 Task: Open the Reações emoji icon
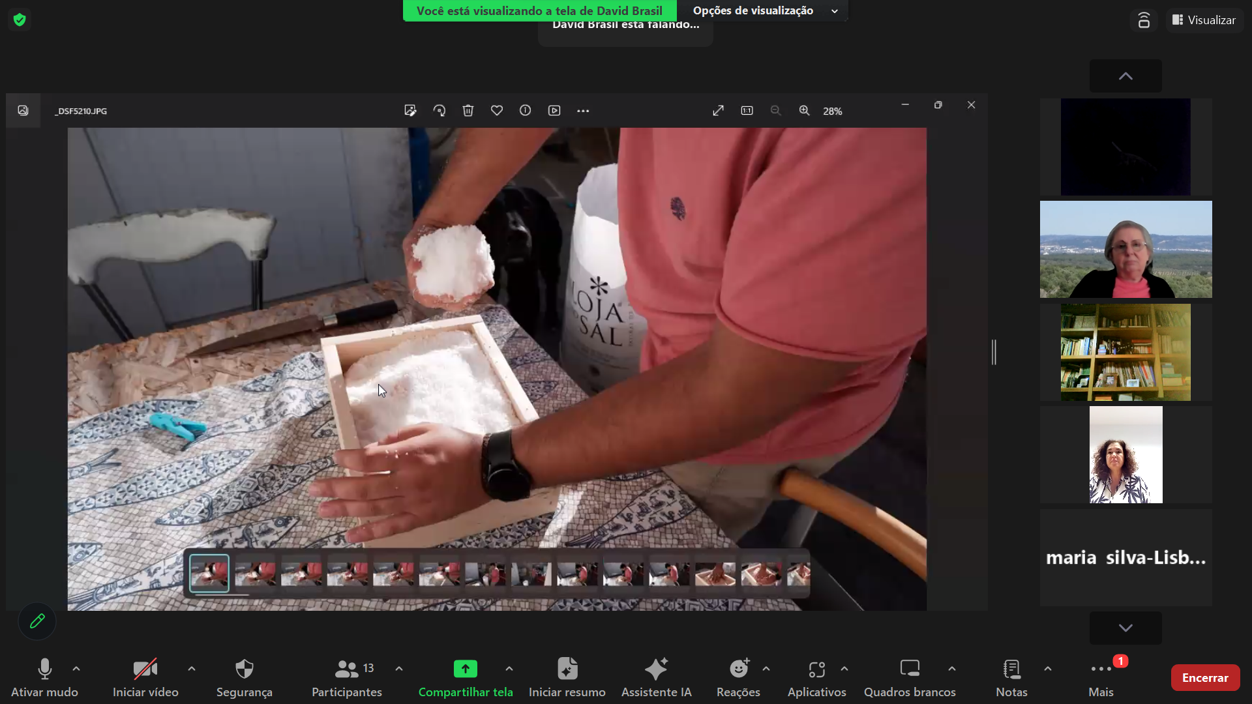(x=739, y=669)
